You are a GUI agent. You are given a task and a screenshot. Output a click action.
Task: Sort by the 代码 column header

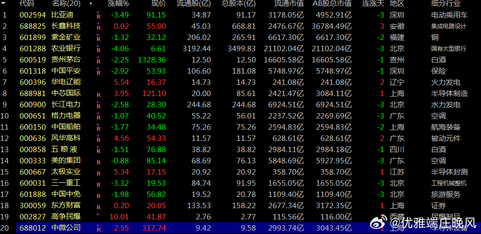(27, 4)
